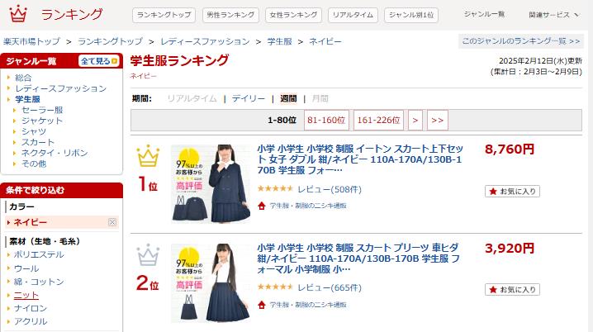This screenshot has width=593, height=332.
Task: Go to the next page with the > button
Action: pos(415,121)
